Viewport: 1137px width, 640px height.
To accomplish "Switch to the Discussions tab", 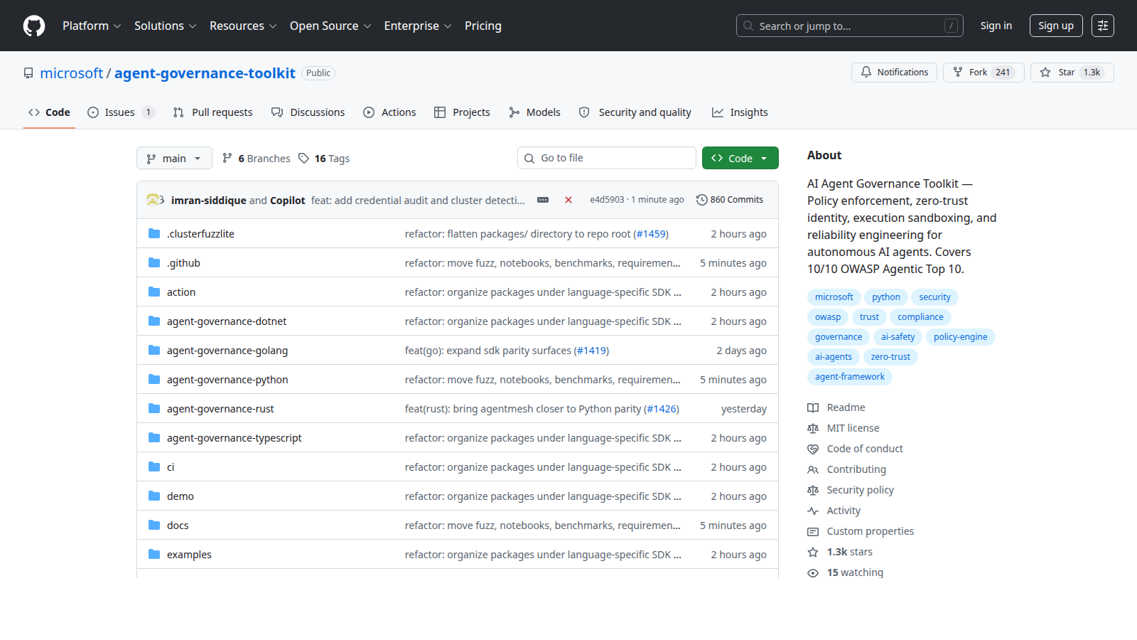I will coord(308,112).
